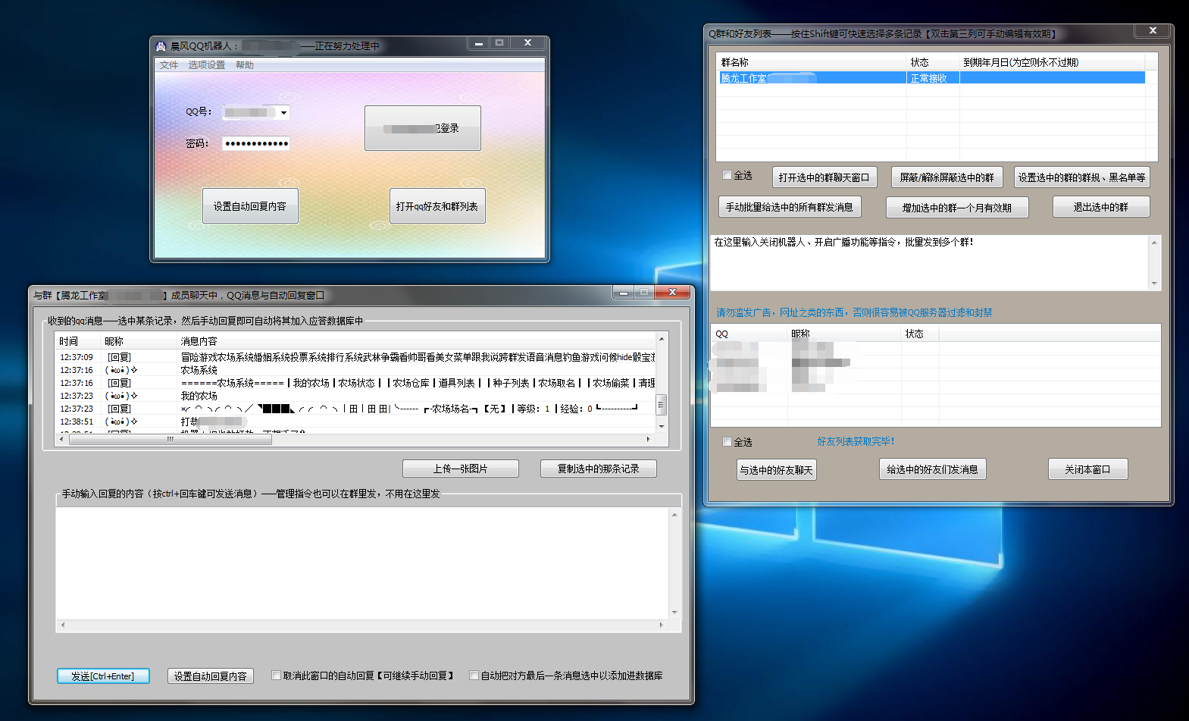Image resolution: width=1189 pixels, height=721 pixels.
Task: Focus the 密码 password field
Action: pos(256,143)
